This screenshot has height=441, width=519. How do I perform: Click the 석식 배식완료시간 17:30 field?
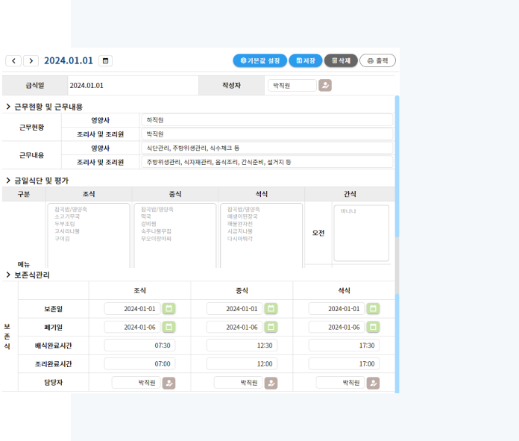[x=344, y=345]
